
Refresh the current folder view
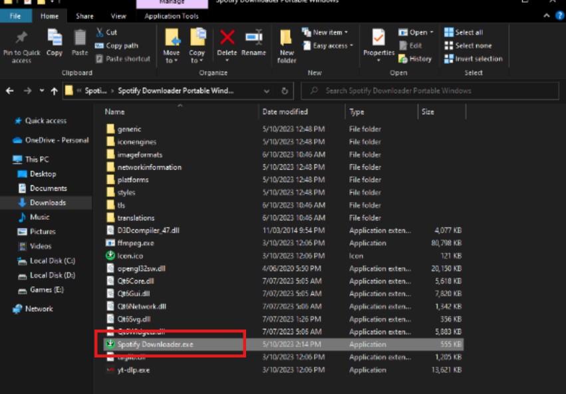[285, 91]
